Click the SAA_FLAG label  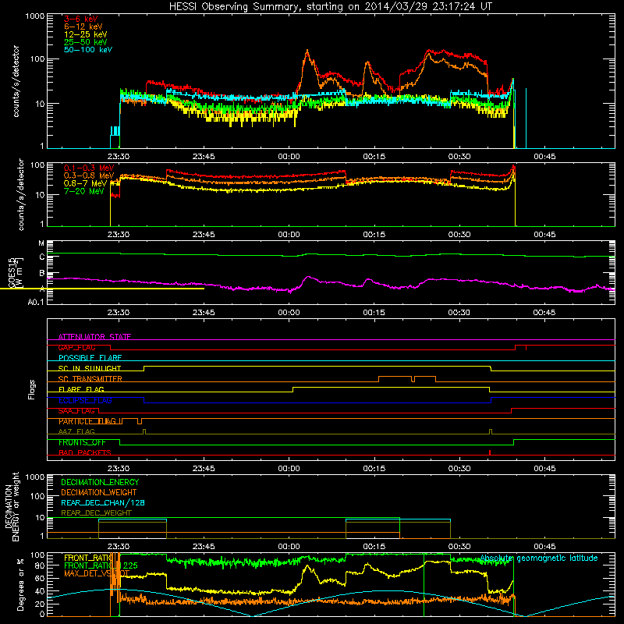tap(76, 411)
